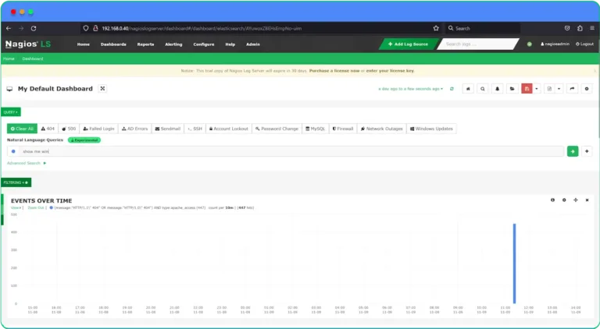600x329 pixels.
Task: Click the fullscreen expand icon beside My Default Dashboard
Action: point(102,89)
